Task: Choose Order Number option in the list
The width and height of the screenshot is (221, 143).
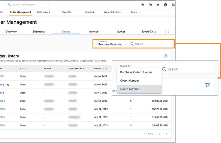Action: tap(130, 81)
